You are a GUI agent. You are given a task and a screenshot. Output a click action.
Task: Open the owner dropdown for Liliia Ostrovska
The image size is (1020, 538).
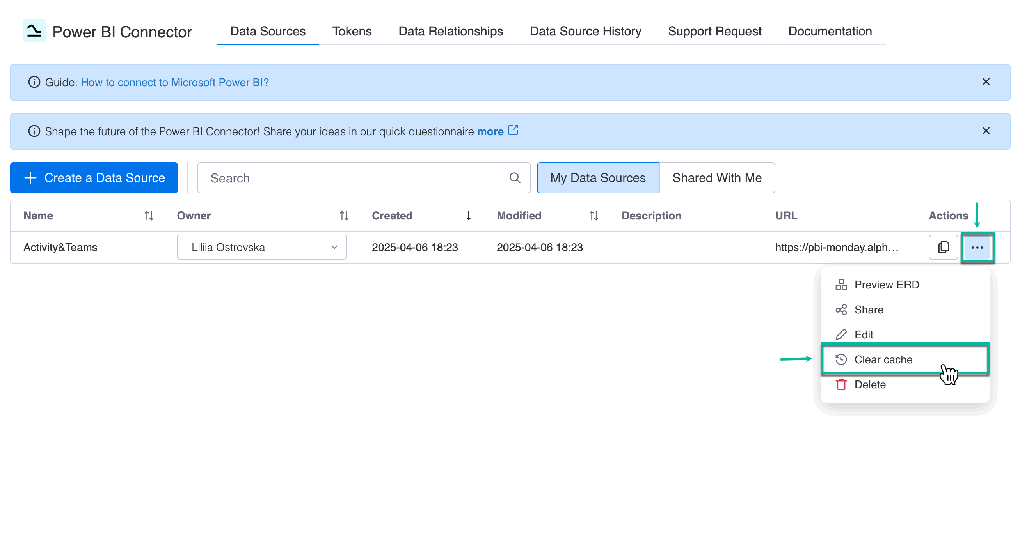coord(334,247)
